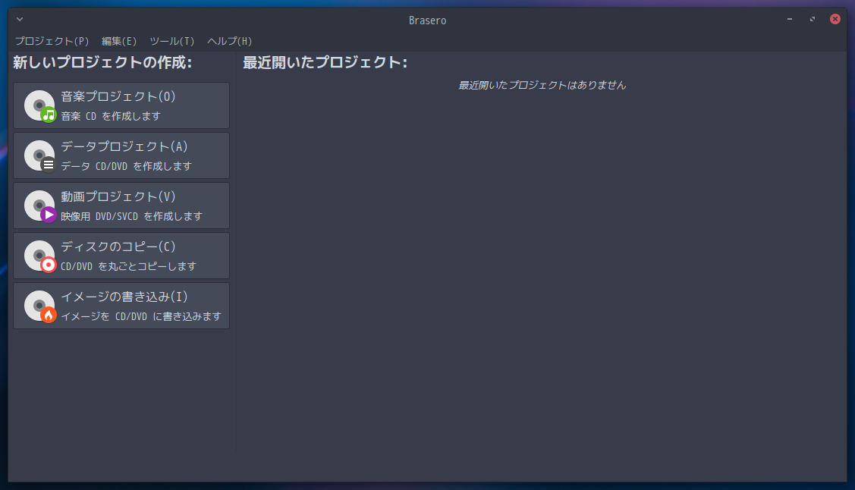Click the 新しいプロジェクトの作成 heading

click(x=102, y=63)
